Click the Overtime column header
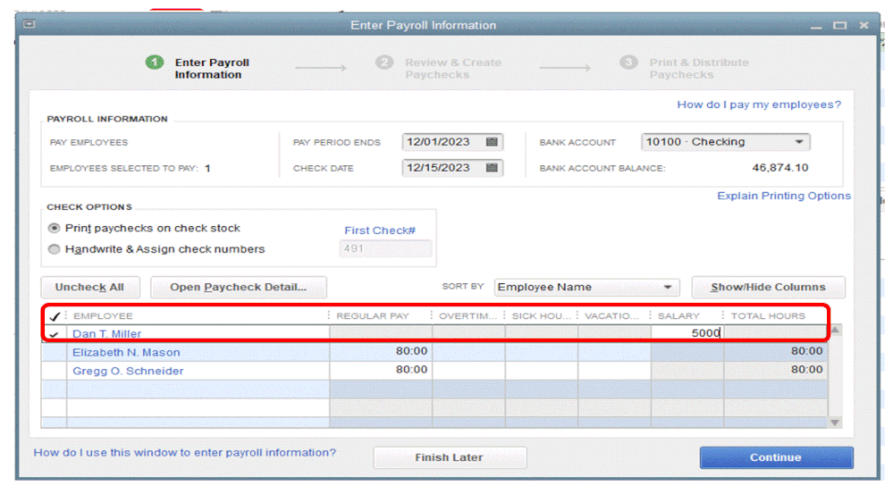Screen dimensions: 893x502 [x=468, y=316]
